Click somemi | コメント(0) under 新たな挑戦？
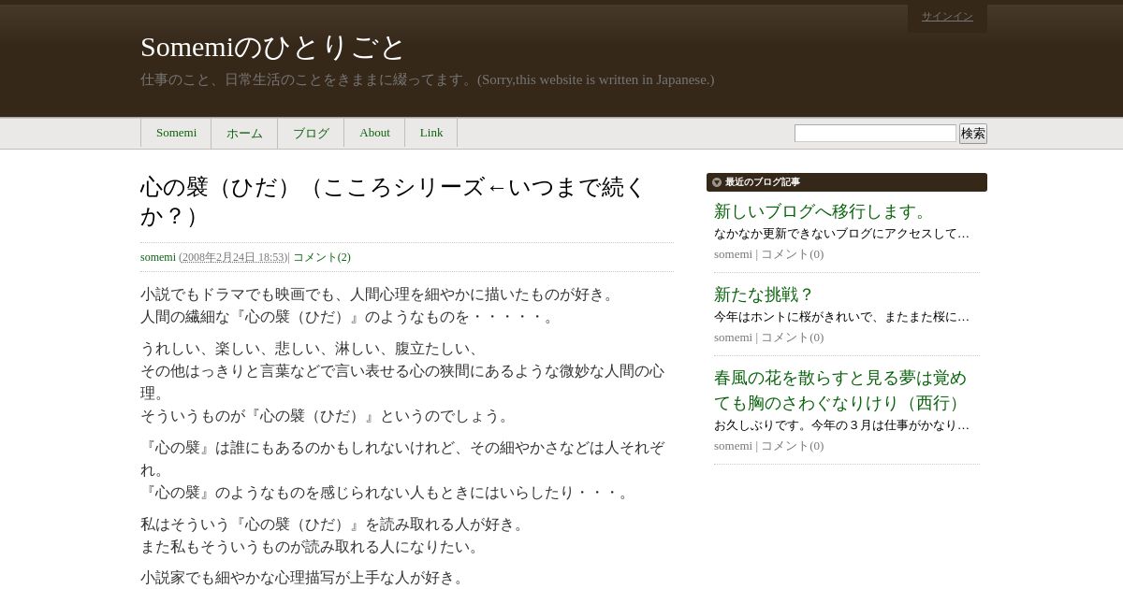1123x589 pixels. (768, 338)
